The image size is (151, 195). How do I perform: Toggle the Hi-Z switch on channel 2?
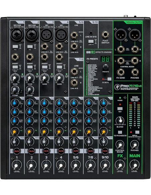(x=30, y=47)
